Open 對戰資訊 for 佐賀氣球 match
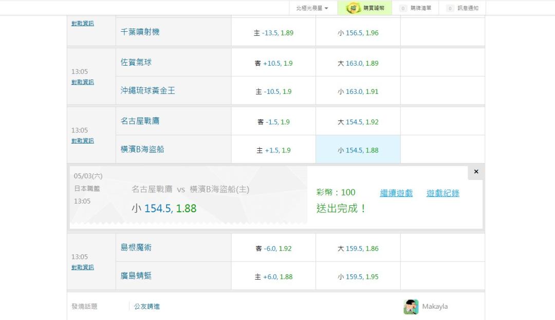The width and height of the screenshot is (555, 320). coord(82,82)
